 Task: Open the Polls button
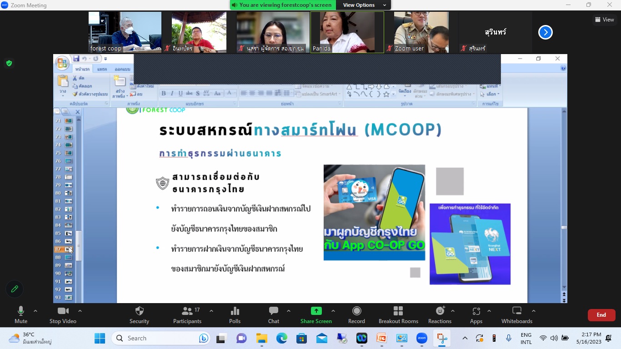235,315
